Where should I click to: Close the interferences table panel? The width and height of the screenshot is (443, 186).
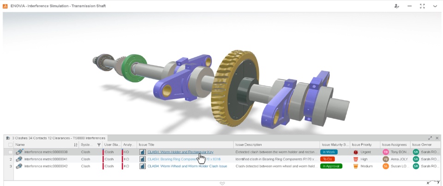[x=437, y=138]
